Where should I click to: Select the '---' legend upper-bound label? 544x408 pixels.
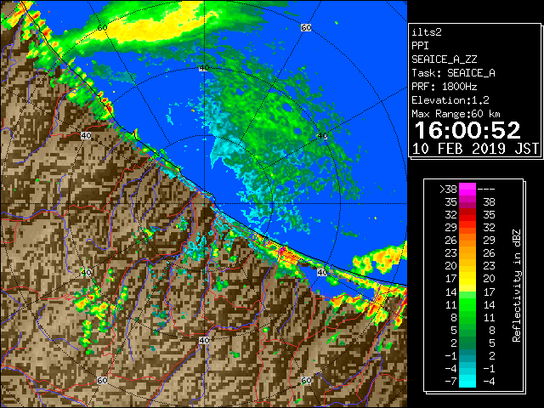[486, 190]
